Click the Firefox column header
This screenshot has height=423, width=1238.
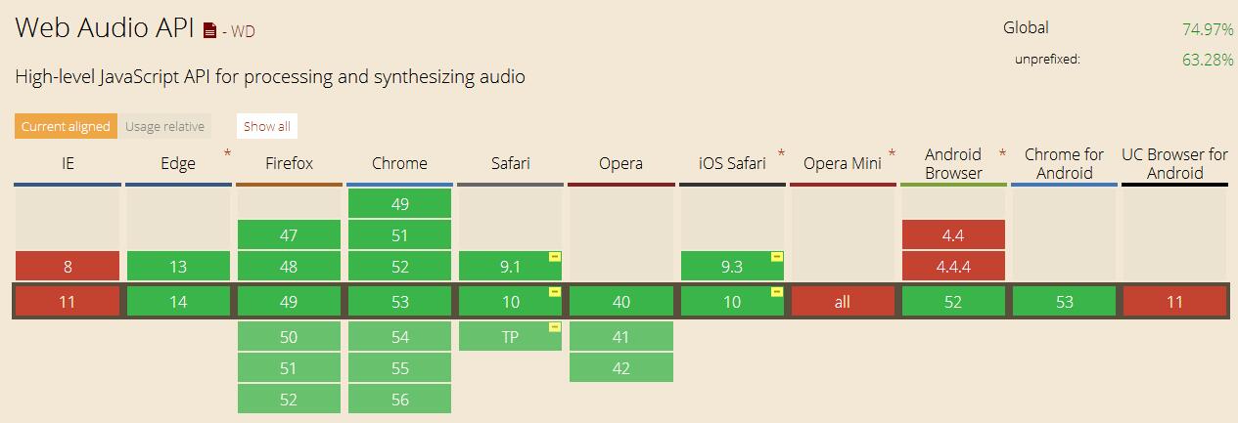pos(290,163)
